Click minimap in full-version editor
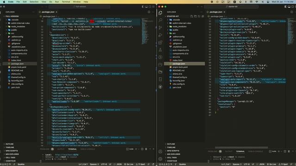The width and height of the screenshot is (296, 166). pos(145,31)
